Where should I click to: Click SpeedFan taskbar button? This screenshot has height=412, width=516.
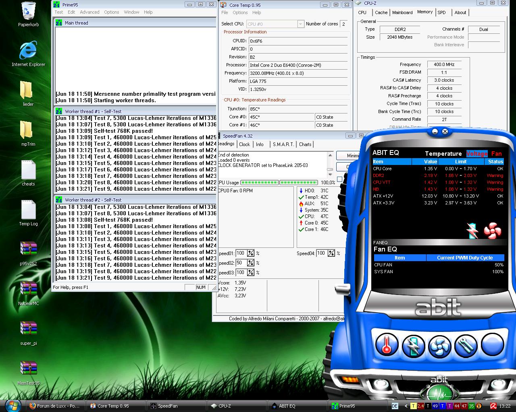click(x=175, y=406)
